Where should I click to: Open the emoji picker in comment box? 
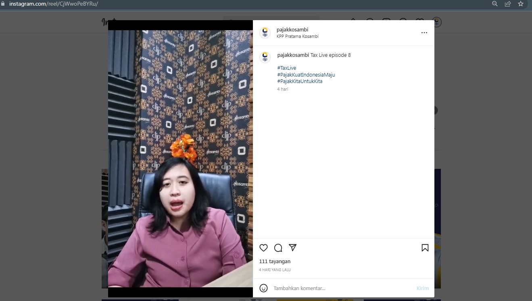pos(263,288)
